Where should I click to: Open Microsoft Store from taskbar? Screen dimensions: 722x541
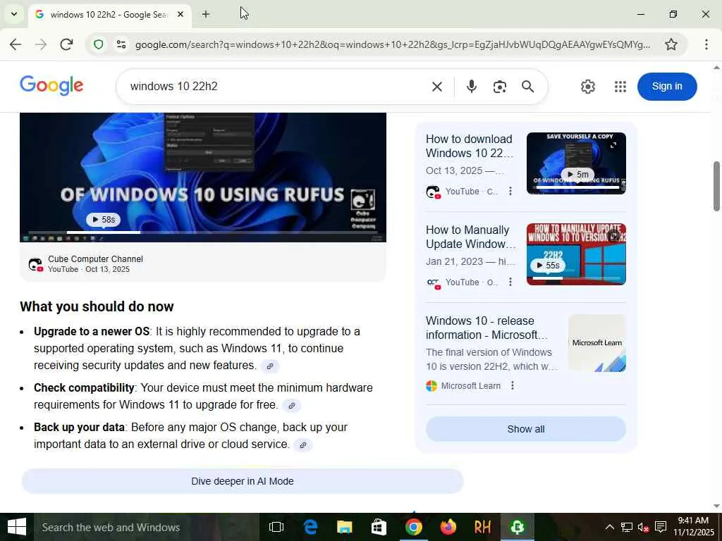point(379,527)
